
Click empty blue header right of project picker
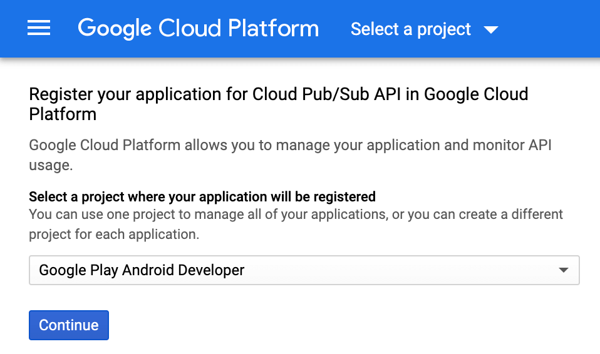tap(551, 29)
